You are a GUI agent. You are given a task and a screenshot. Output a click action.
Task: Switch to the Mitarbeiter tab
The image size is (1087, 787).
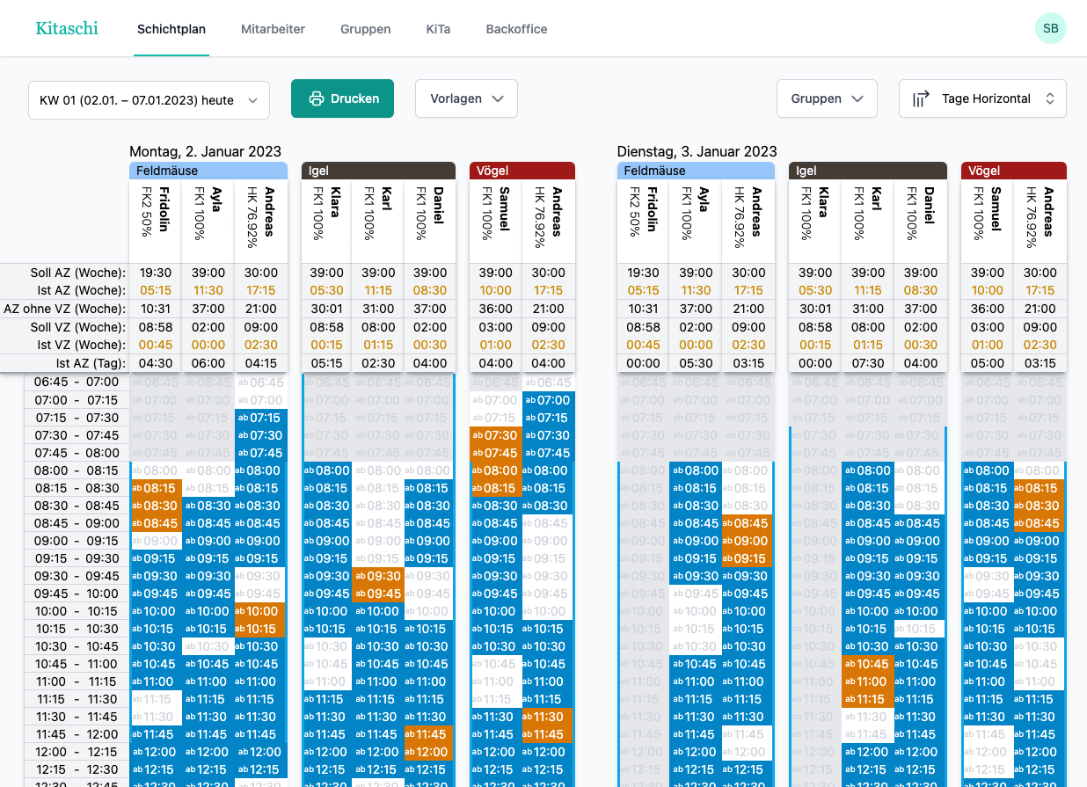pos(273,29)
